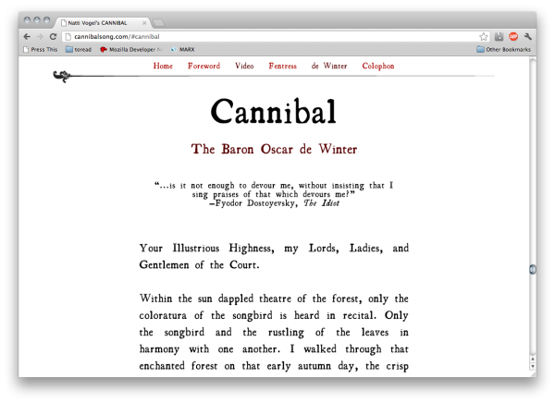Image resolution: width=555 pixels, height=403 pixels.
Task: Click the browser forward arrow
Action: (x=39, y=36)
